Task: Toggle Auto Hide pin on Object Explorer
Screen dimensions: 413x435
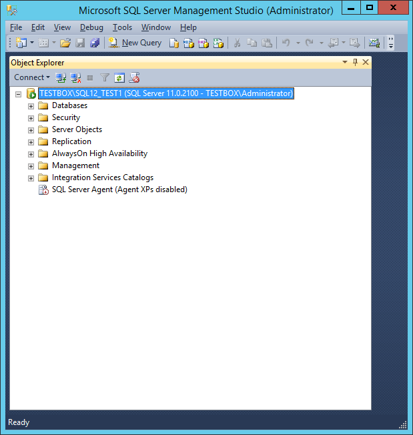Action: click(x=355, y=62)
